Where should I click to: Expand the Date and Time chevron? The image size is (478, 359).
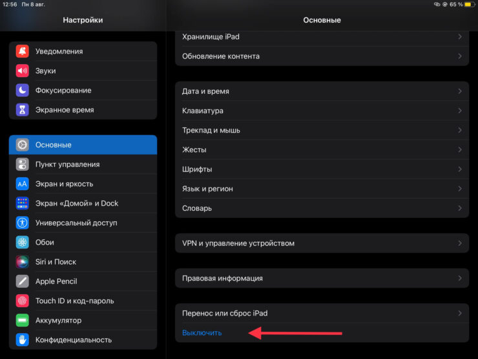[x=460, y=92]
